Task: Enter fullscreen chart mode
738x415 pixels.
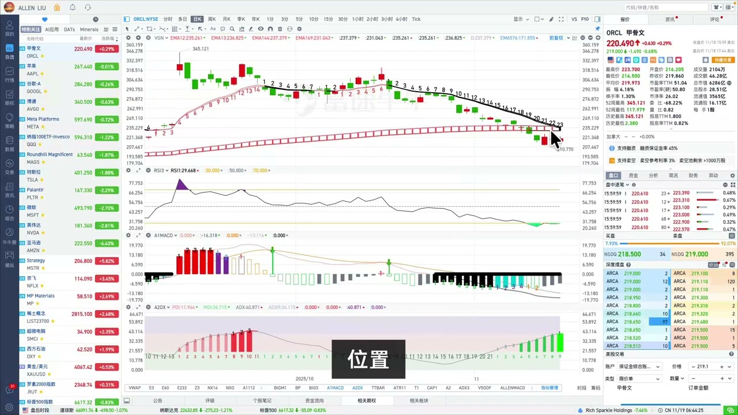Action: coord(562,19)
